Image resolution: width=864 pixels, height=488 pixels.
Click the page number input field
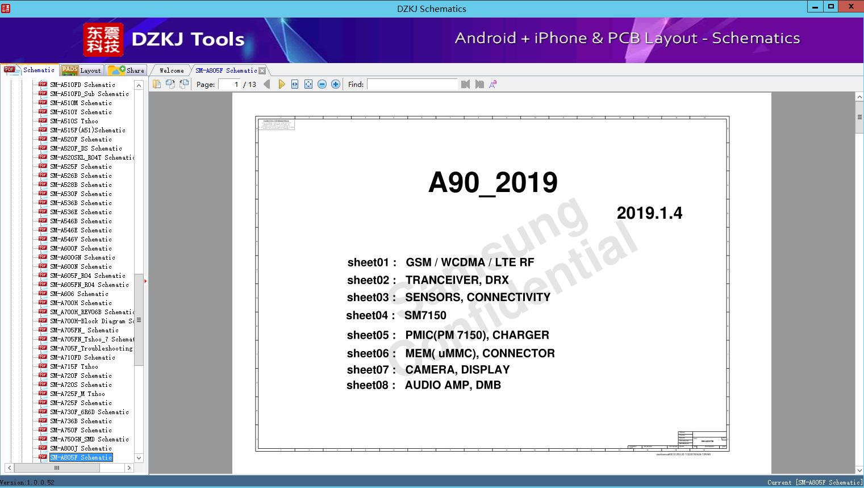[229, 84]
